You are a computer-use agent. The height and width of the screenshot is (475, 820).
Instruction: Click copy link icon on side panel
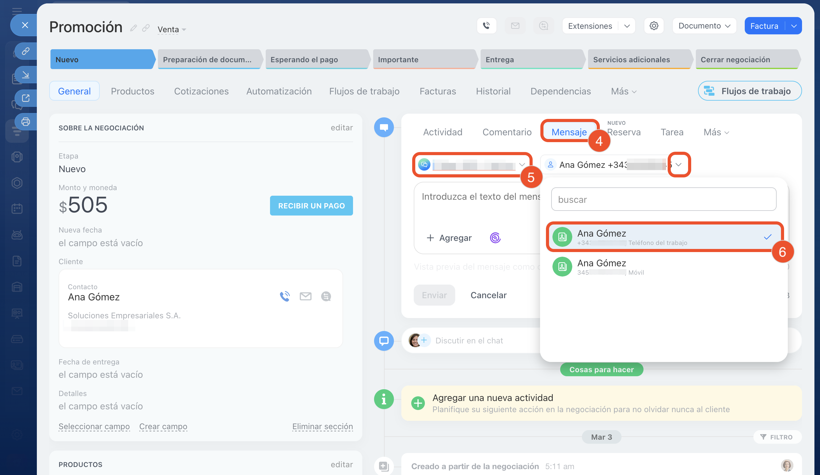[25, 51]
